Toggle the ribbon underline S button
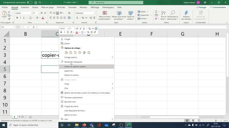 tap(24, 18)
